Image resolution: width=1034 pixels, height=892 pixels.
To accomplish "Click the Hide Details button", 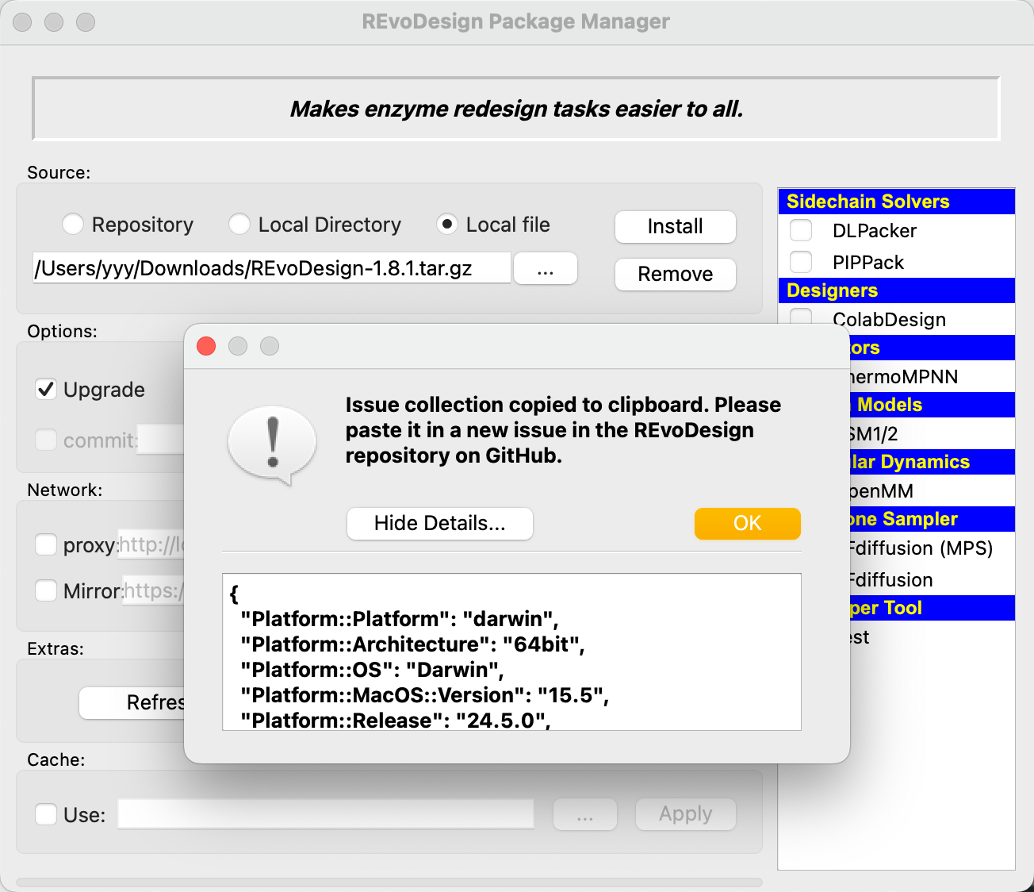I will [x=440, y=524].
